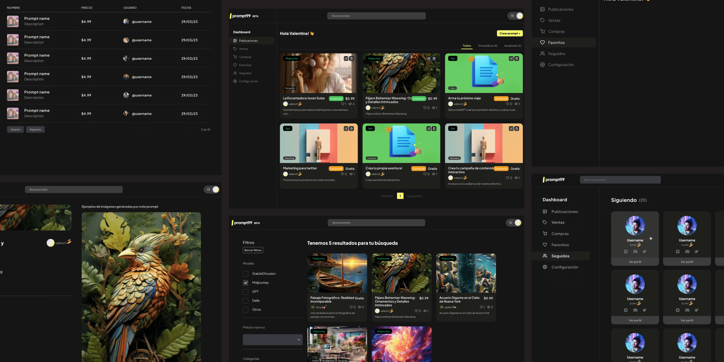Check the Dalle model filter
The height and width of the screenshot is (362, 724).
pos(245,301)
